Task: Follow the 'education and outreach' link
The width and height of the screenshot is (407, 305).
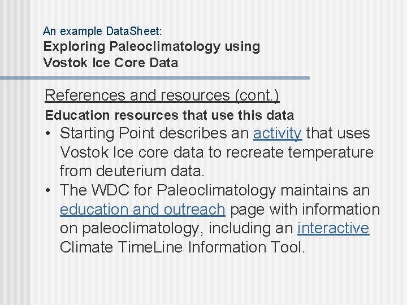Action: [142, 210]
